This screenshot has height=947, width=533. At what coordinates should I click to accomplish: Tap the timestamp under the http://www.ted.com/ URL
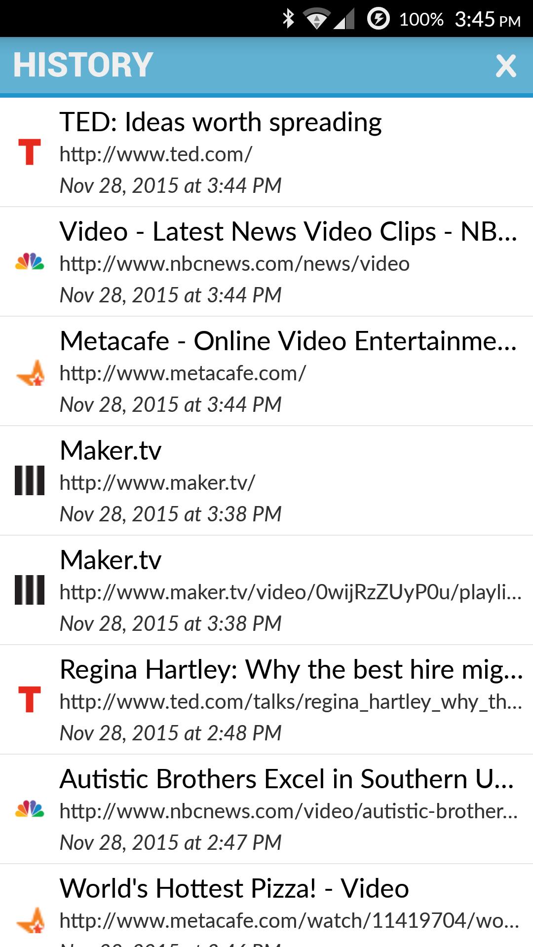(x=170, y=186)
